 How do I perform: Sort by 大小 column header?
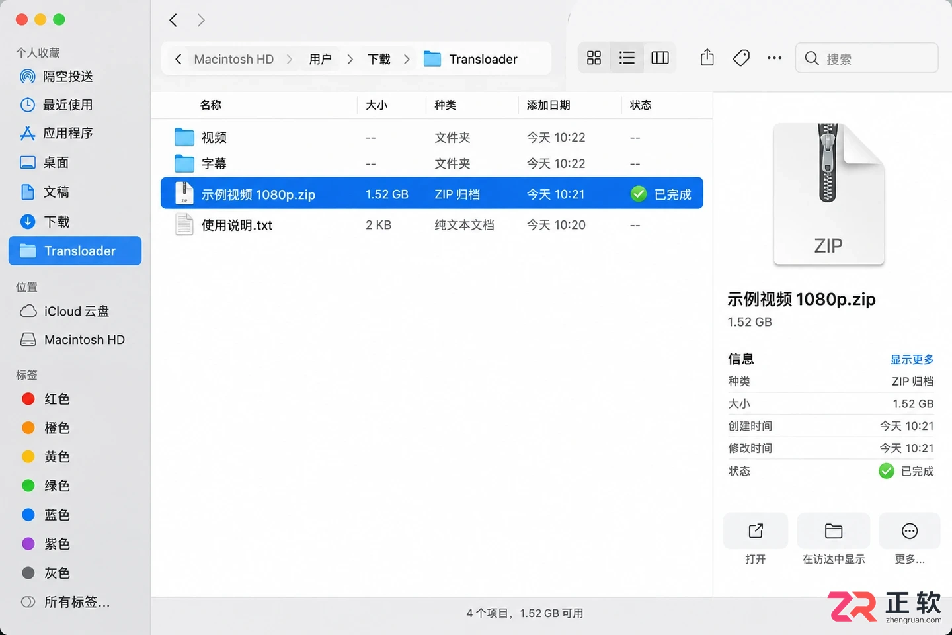[377, 105]
